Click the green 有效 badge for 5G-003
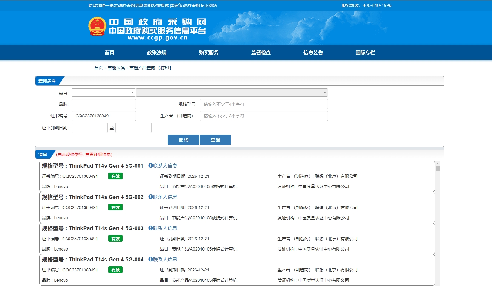The image size is (492, 286). coord(115,239)
